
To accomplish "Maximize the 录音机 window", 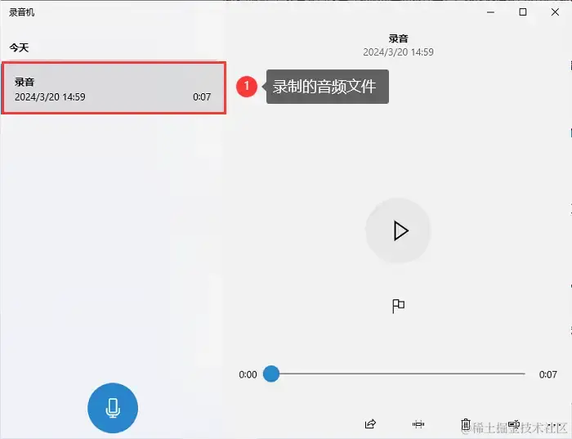I will [523, 12].
